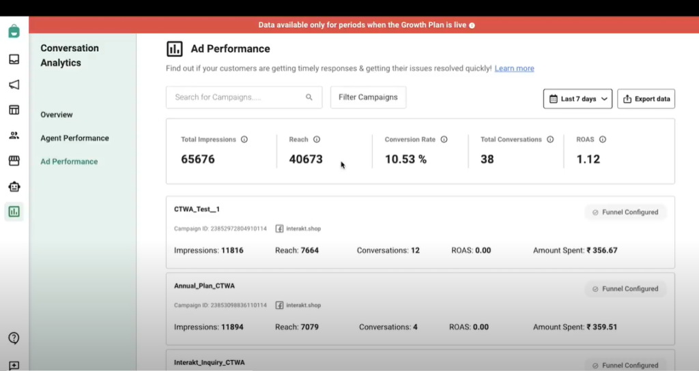
Task: Click Reach: 7079 text
Action: point(297,327)
